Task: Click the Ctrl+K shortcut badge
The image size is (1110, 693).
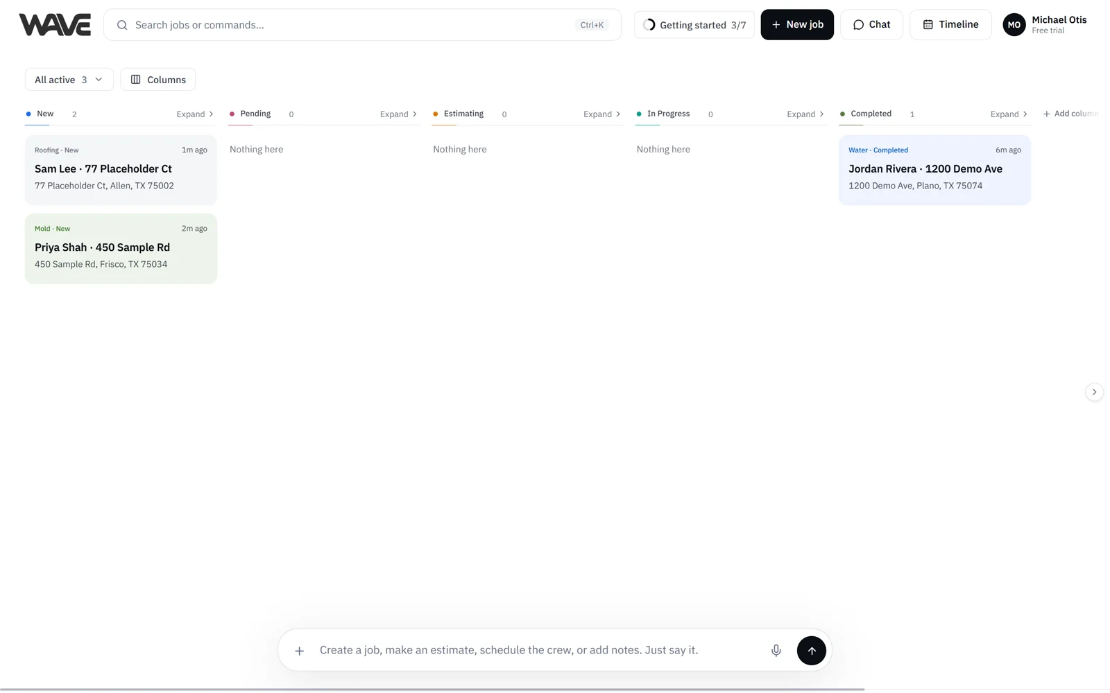Action: 591,25
